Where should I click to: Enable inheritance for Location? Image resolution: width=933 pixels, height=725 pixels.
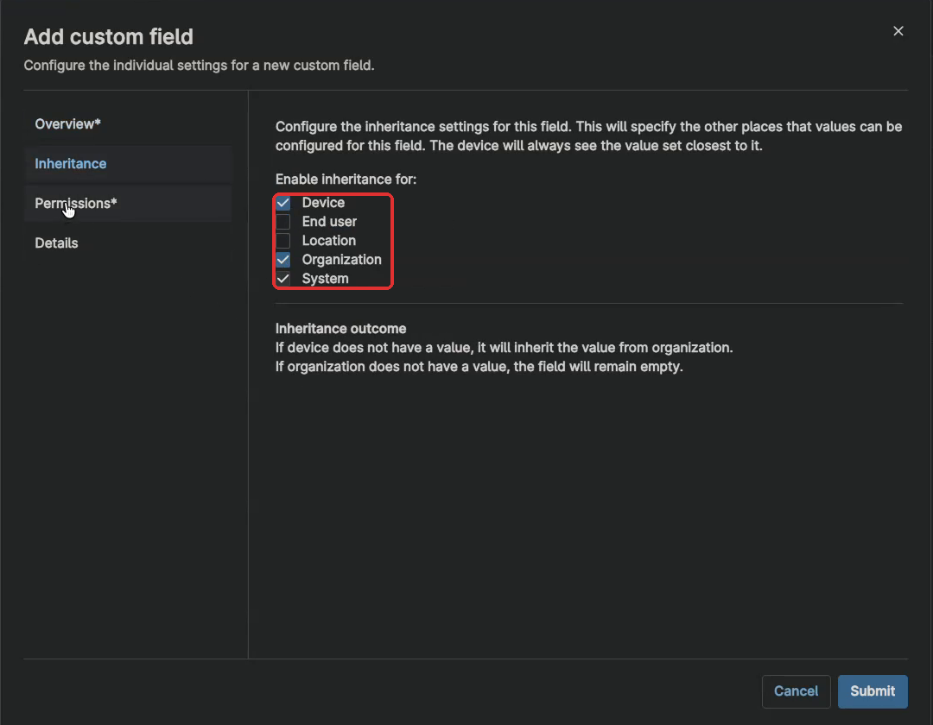point(283,242)
